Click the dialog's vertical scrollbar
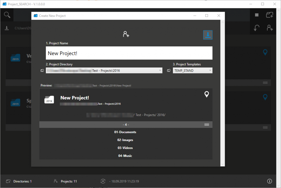Image resolution: width=281 pixels, height=188 pixels. (223, 93)
